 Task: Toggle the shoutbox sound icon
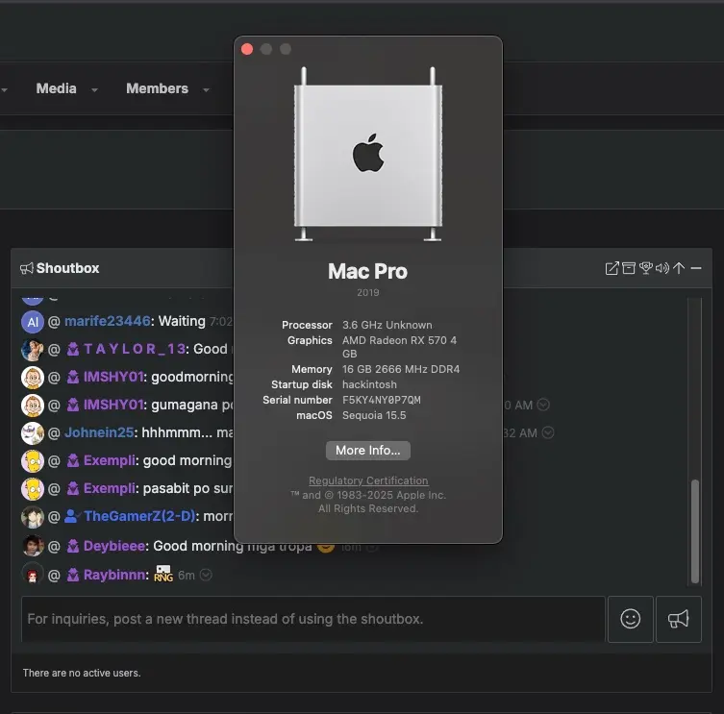pos(662,268)
